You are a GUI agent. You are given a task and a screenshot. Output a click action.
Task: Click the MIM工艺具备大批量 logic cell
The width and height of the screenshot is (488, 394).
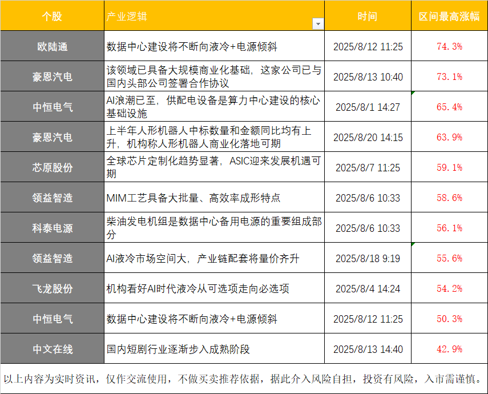coord(214,197)
